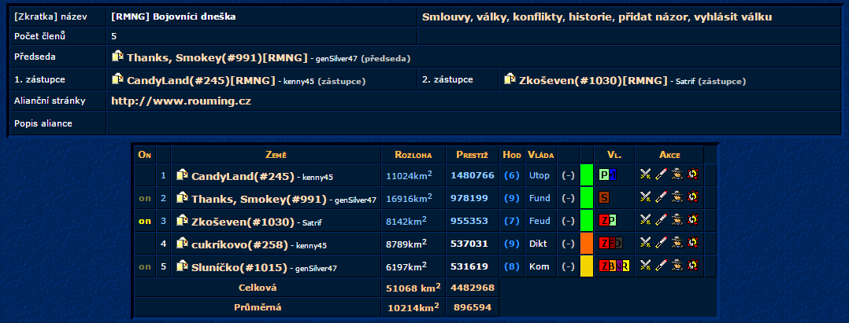Open the alliance historie link
The height and width of the screenshot is (323, 849).
589,17
